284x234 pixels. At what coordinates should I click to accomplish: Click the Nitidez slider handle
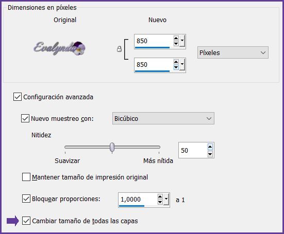pyautogui.click(x=112, y=147)
